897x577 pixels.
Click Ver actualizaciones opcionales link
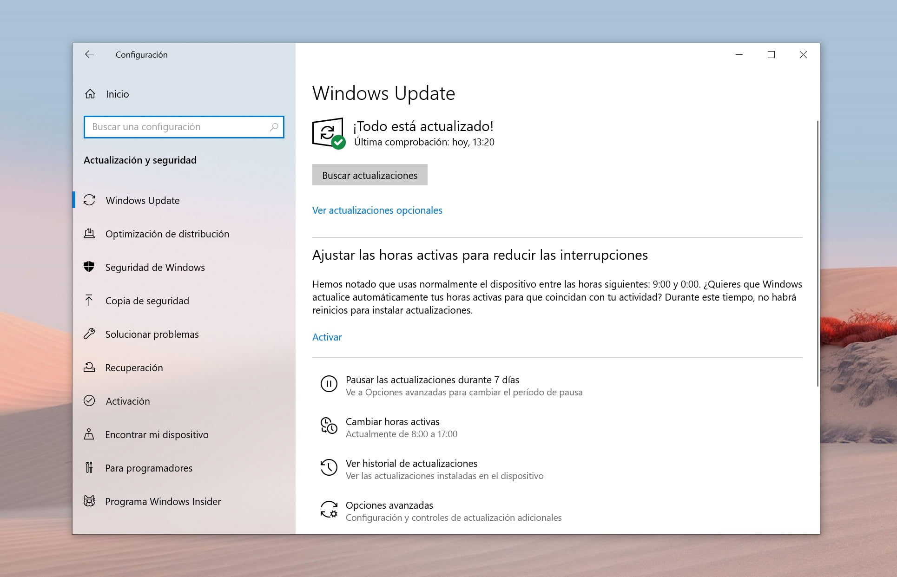coord(377,210)
